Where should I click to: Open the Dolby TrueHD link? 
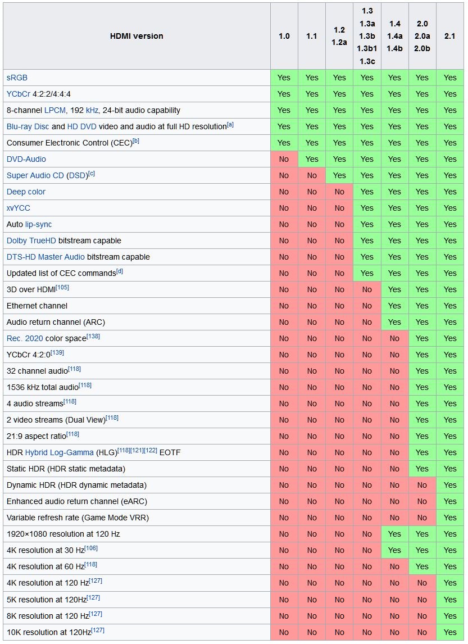pyautogui.click(x=31, y=241)
